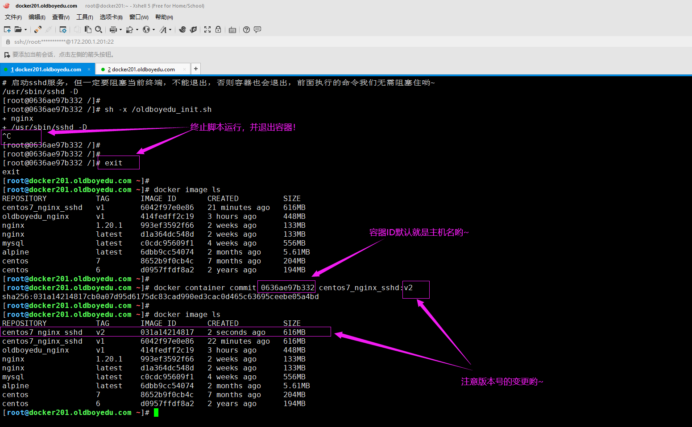
Task: Open Find with the magnifier icon
Action: (x=99, y=29)
